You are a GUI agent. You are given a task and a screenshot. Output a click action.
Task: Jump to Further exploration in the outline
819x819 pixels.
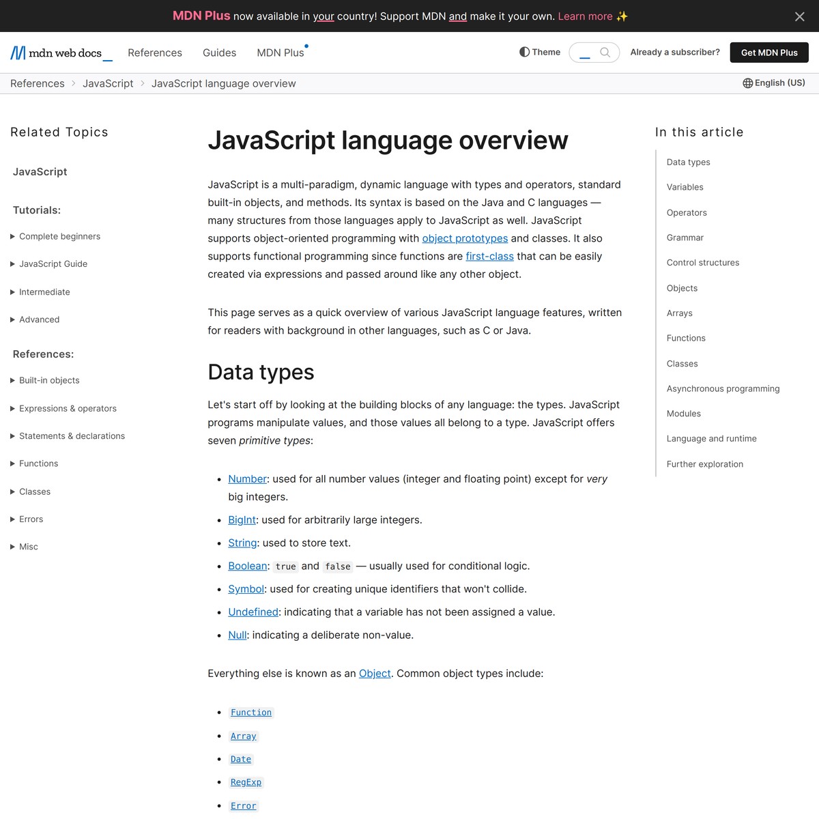point(705,464)
